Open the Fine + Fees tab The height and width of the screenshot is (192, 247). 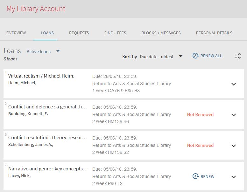point(115,33)
